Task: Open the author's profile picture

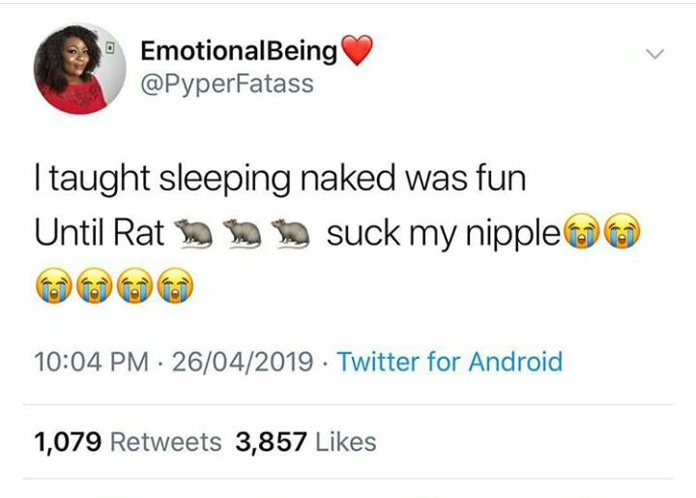Action: click(x=79, y=70)
